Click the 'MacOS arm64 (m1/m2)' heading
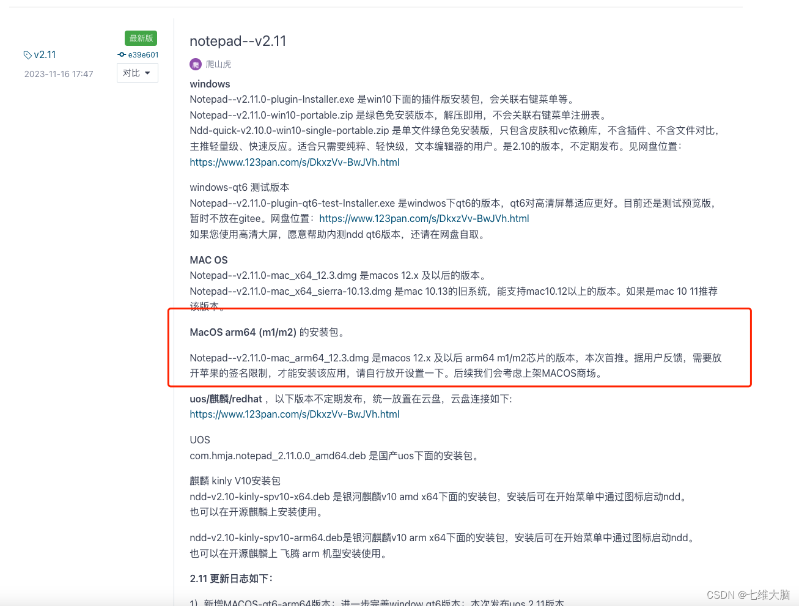The height and width of the screenshot is (606, 799). click(x=243, y=332)
